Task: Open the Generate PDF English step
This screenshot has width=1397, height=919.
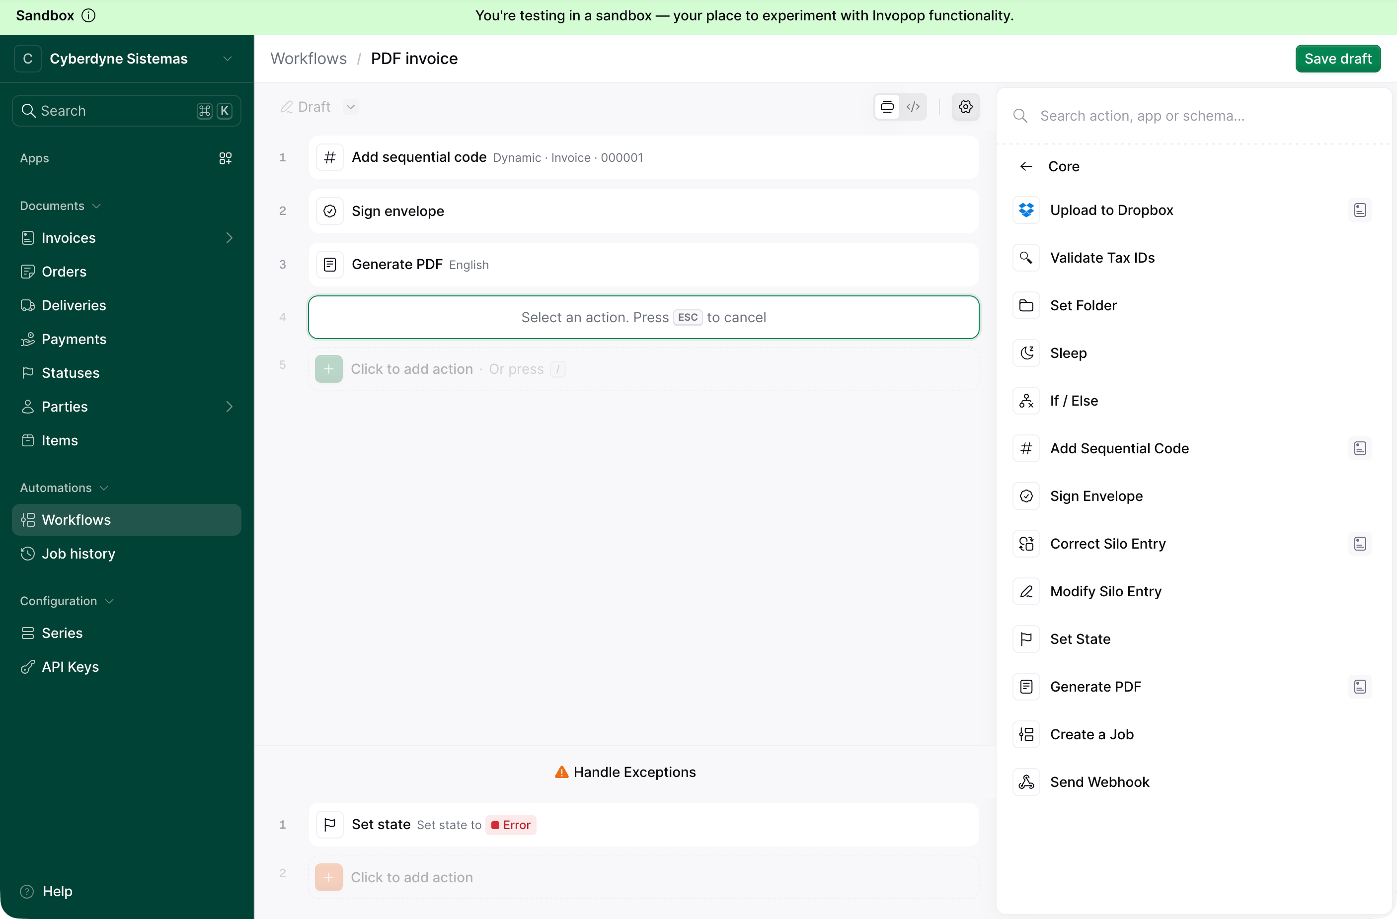Action: (x=643, y=265)
